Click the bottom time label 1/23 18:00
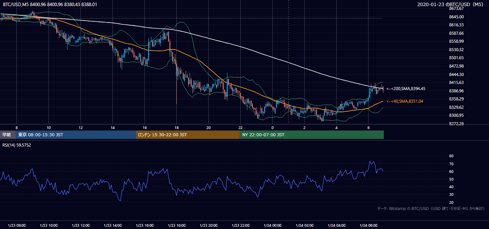 (x=176, y=226)
